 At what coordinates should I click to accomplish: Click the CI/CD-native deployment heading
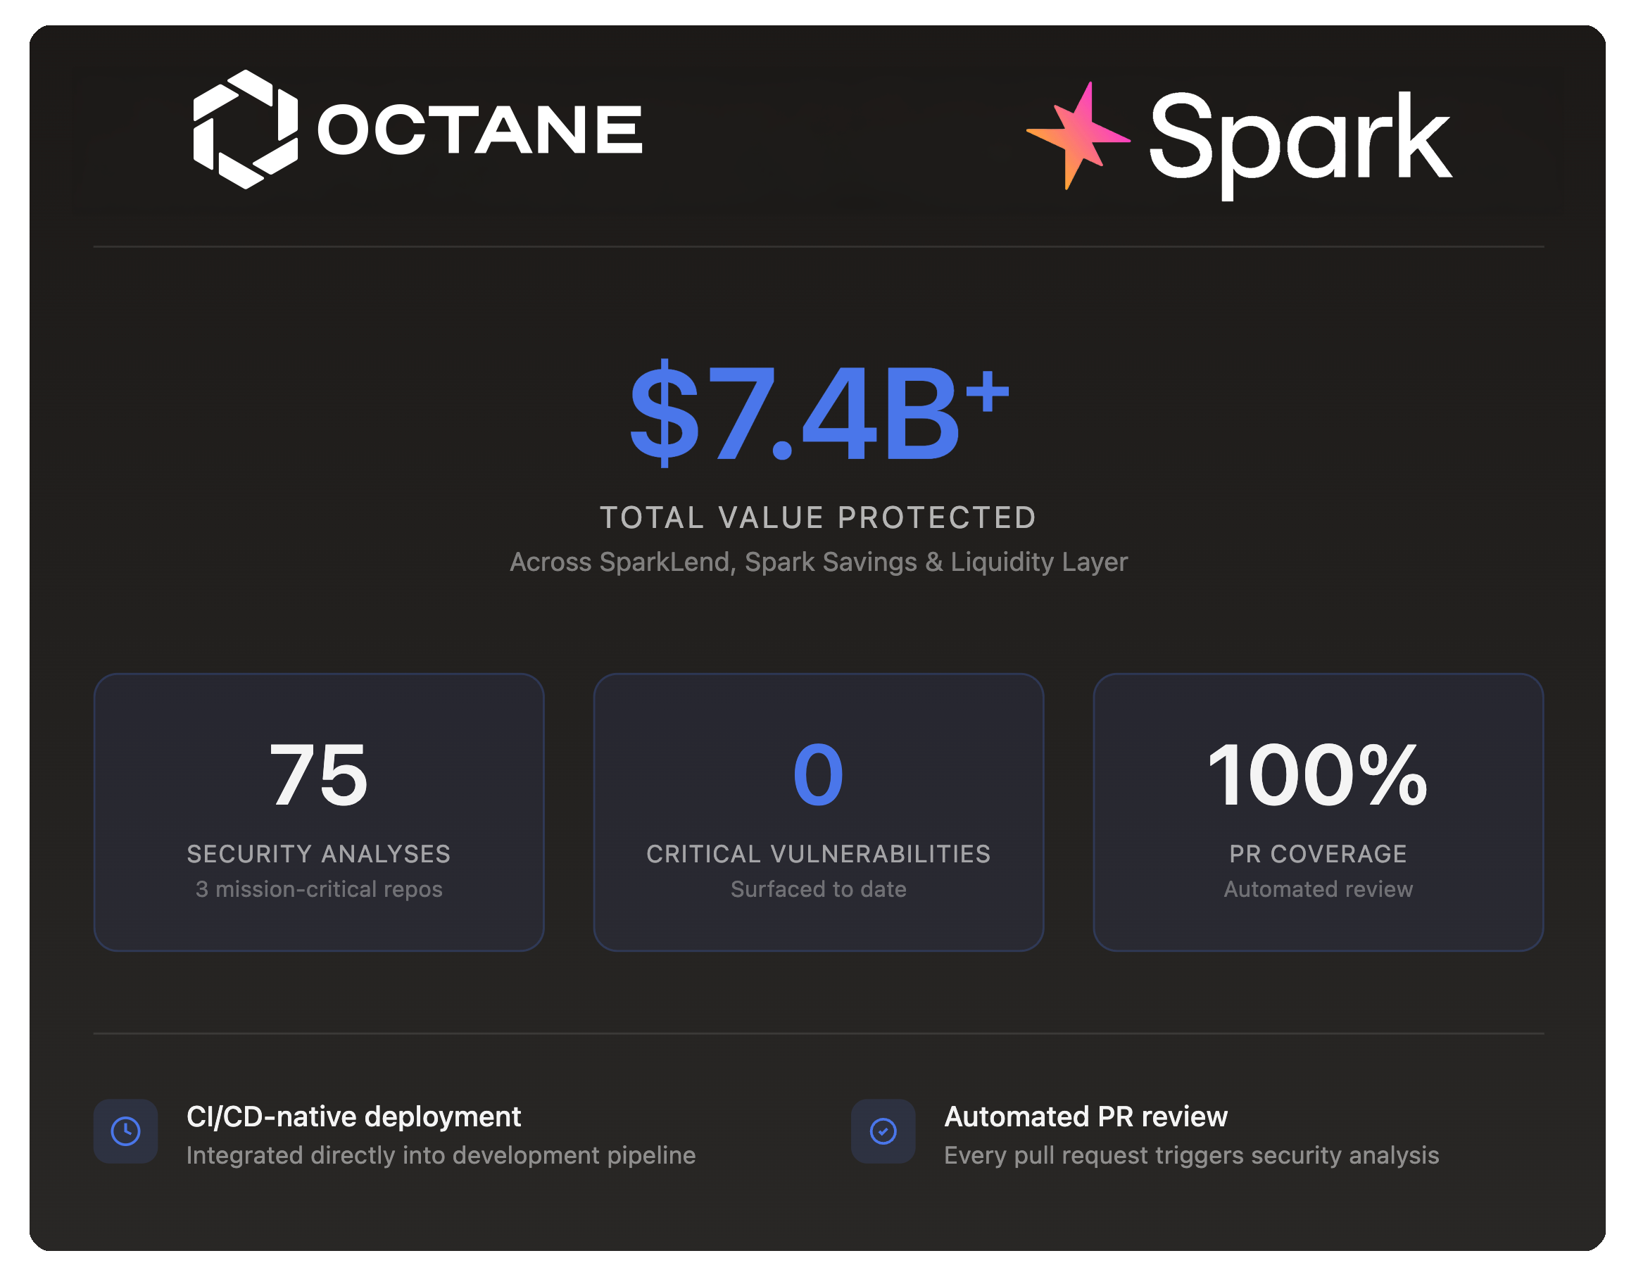pyautogui.click(x=353, y=1116)
